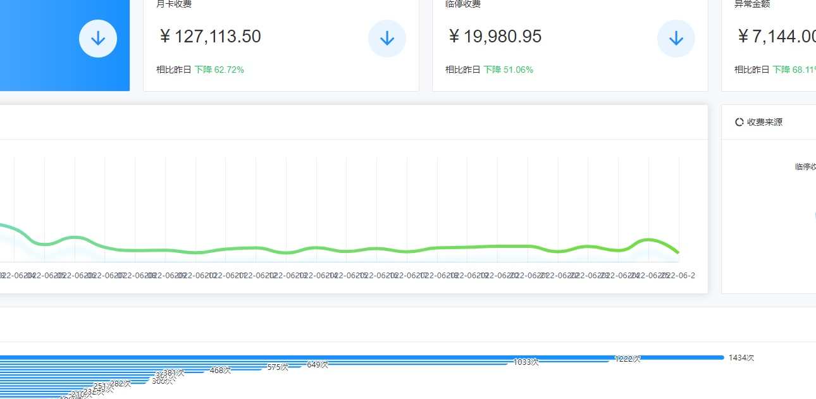
Task: Click the 1222次 bar label
Action: (627, 359)
